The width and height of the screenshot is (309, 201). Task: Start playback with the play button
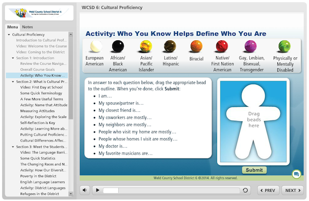pos(97,190)
